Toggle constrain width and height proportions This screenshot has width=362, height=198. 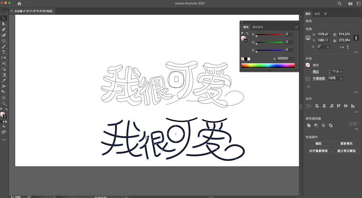[x=356, y=38]
